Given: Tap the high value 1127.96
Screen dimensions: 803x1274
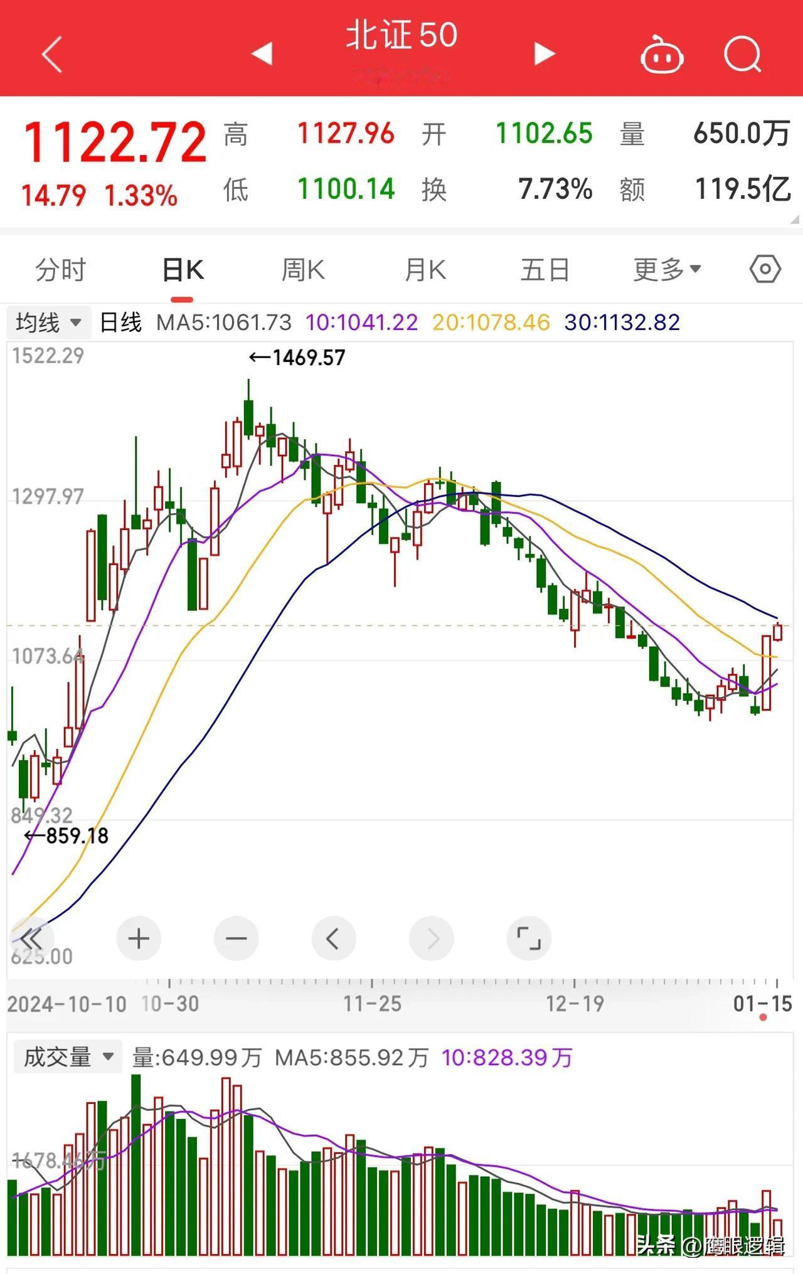Looking at the screenshot, I should [346, 134].
